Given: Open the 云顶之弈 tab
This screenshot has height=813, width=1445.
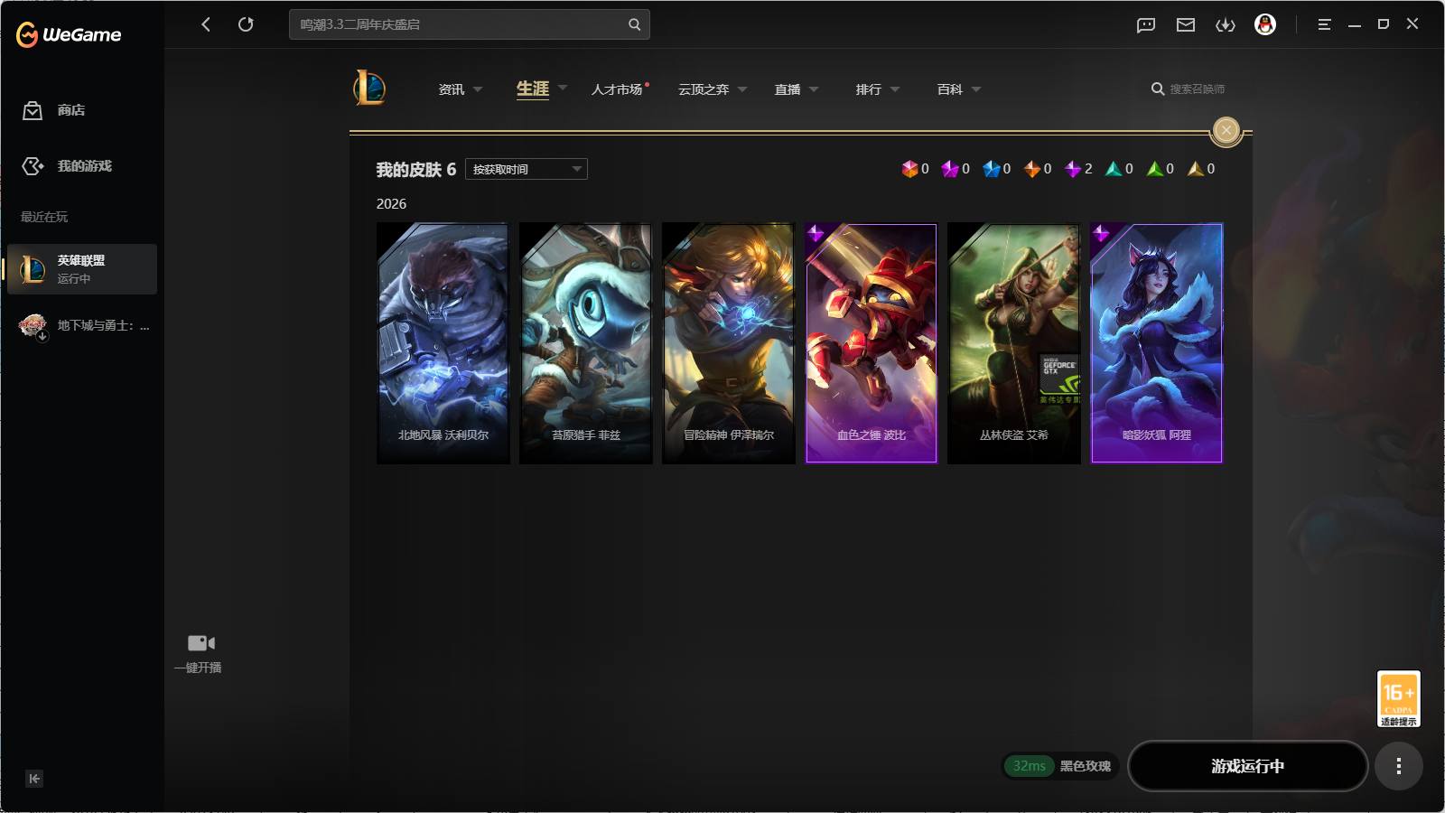Looking at the screenshot, I should tap(704, 89).
